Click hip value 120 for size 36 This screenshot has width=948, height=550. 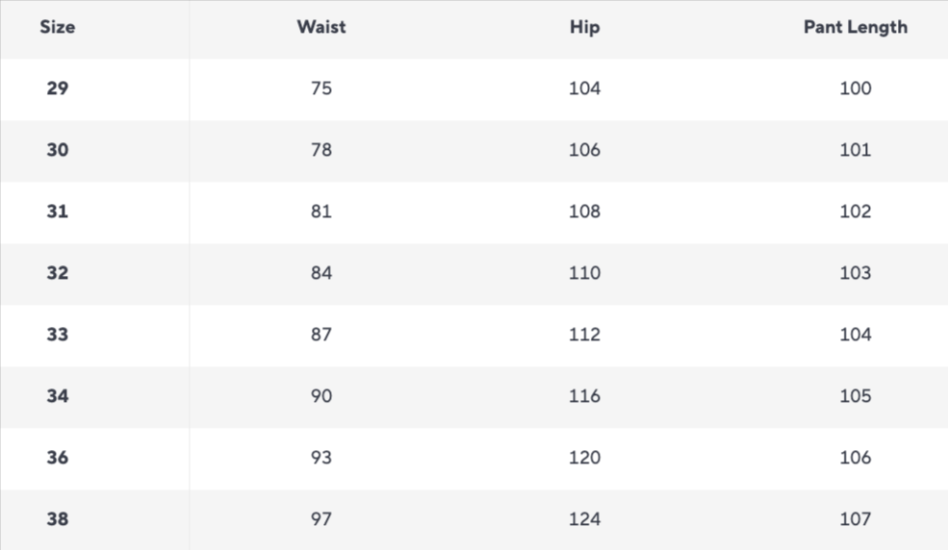click(x=584, y=458)
